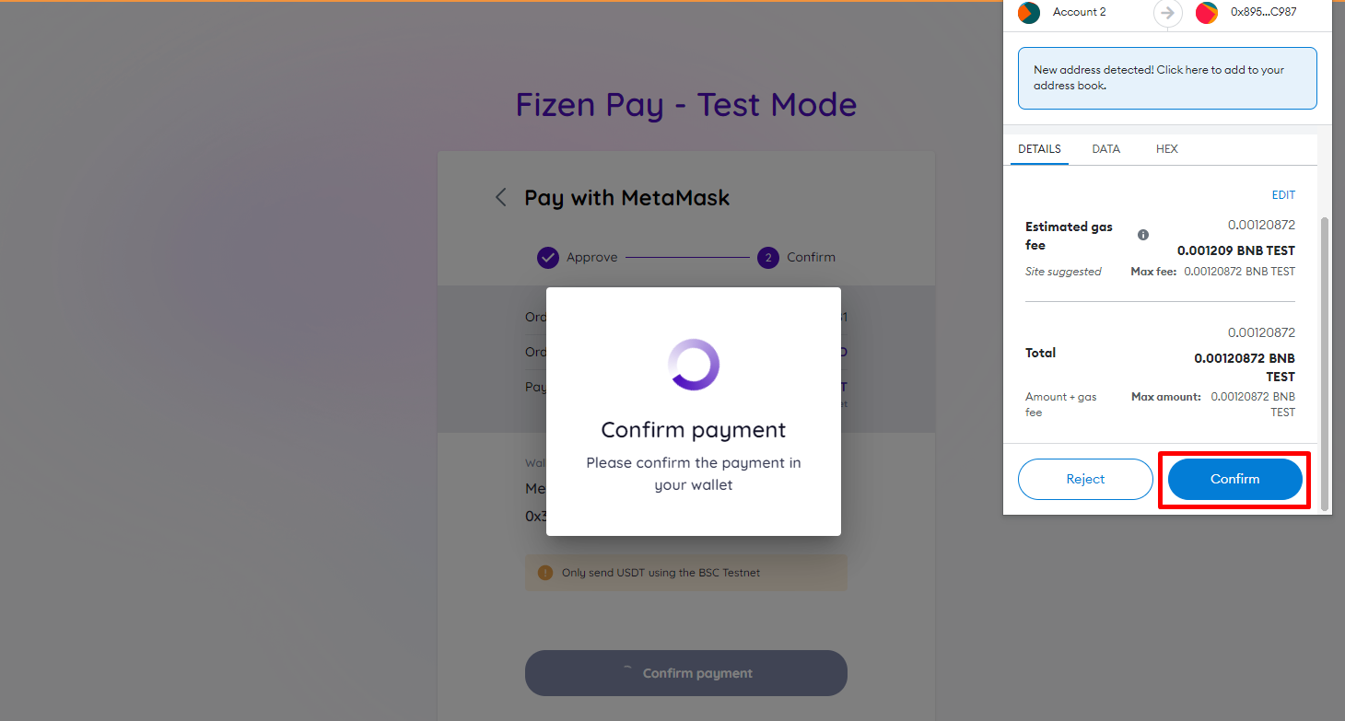The width and height of the screenshot is (1345, 721).
Task: Go back using the left chevron
Action: (500, 197)
